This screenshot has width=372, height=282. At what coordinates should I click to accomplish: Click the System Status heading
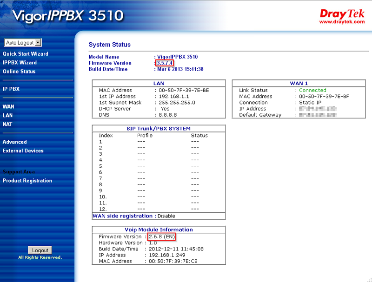pos(109,45)
